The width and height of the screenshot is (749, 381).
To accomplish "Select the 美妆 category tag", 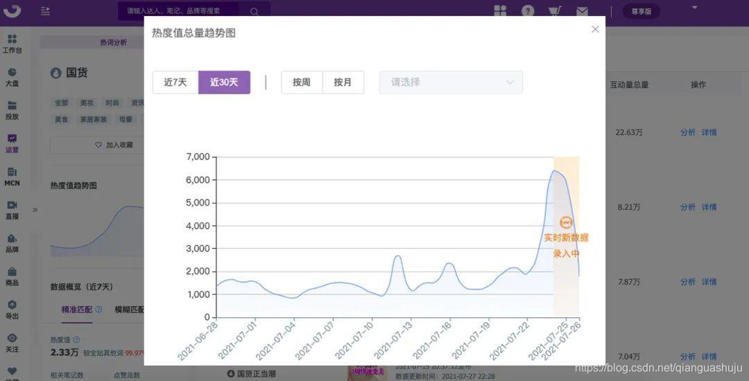I will [87, 103].
